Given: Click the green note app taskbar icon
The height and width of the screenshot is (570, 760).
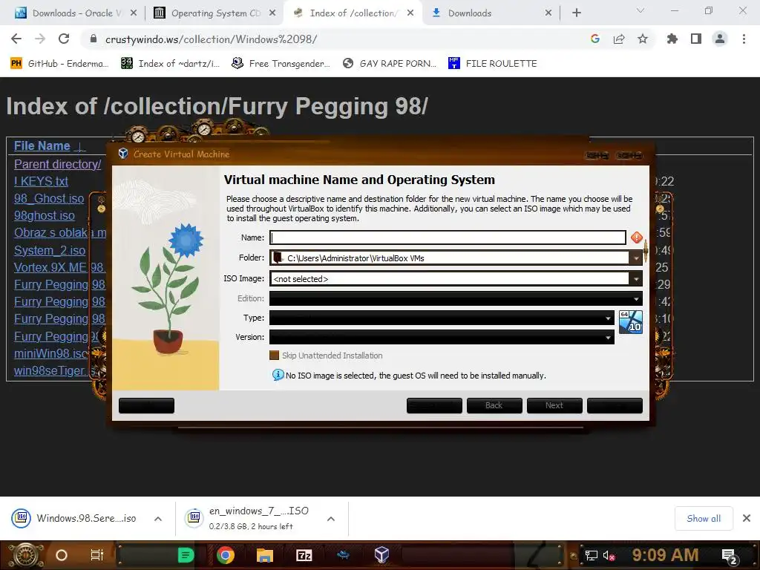Looking at the screenshot, I should tap(186, 555).
